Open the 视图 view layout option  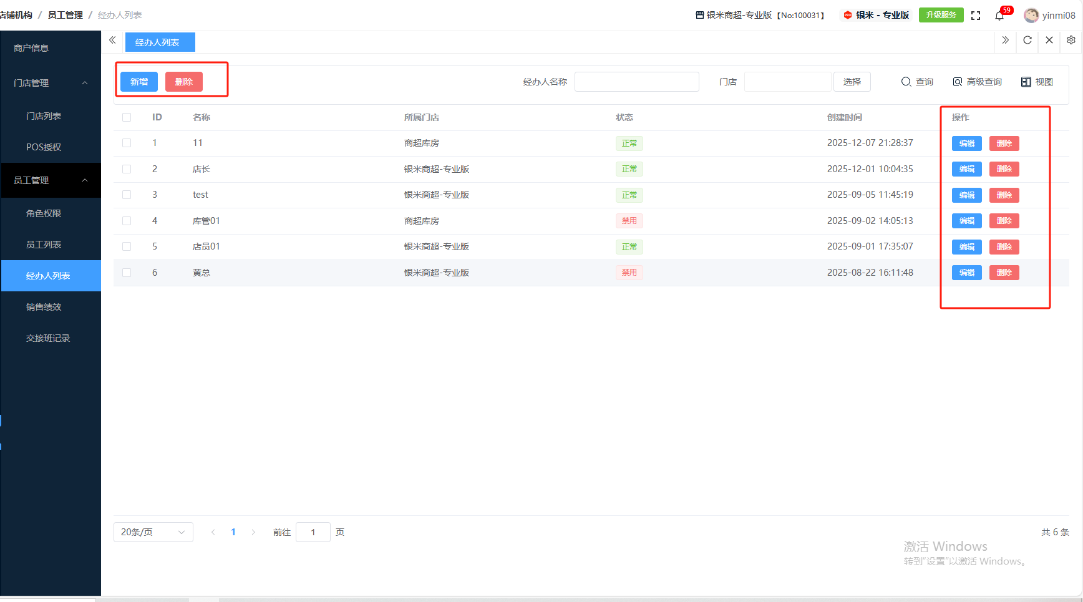pyautogui.click(x=1037, y=82)
